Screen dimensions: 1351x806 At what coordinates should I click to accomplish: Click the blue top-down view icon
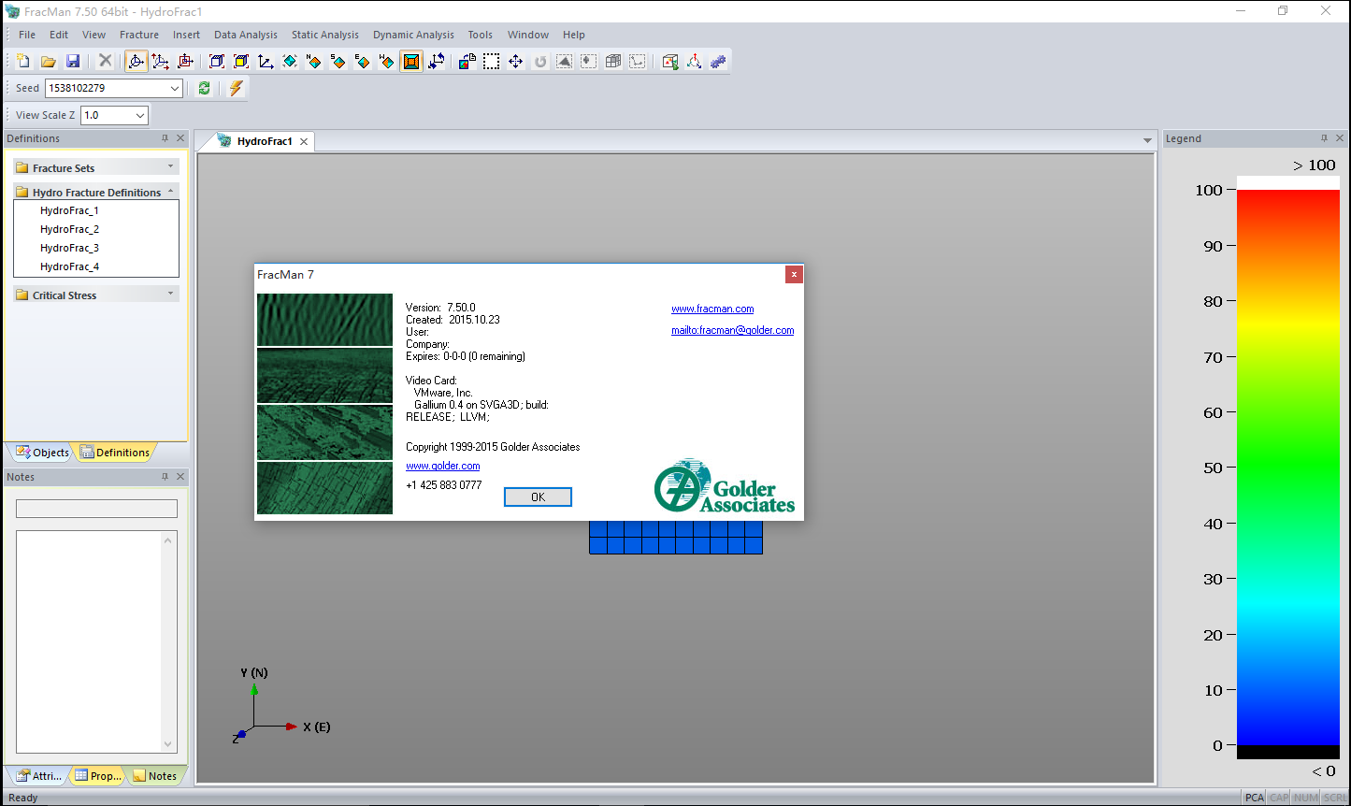coord(290,61)
